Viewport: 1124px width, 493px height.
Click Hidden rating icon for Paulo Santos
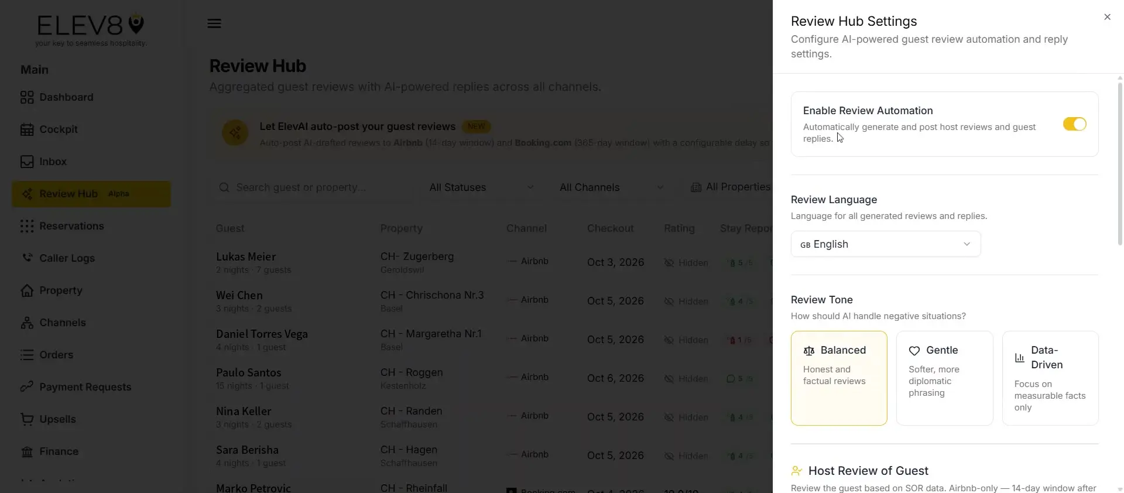point(669,379)
